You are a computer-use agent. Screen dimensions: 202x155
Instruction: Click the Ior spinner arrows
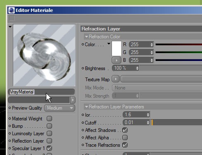point(148,115)
